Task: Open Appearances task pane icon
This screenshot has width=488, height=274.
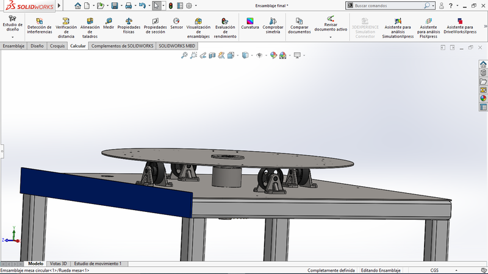Action: coord(483,99)
